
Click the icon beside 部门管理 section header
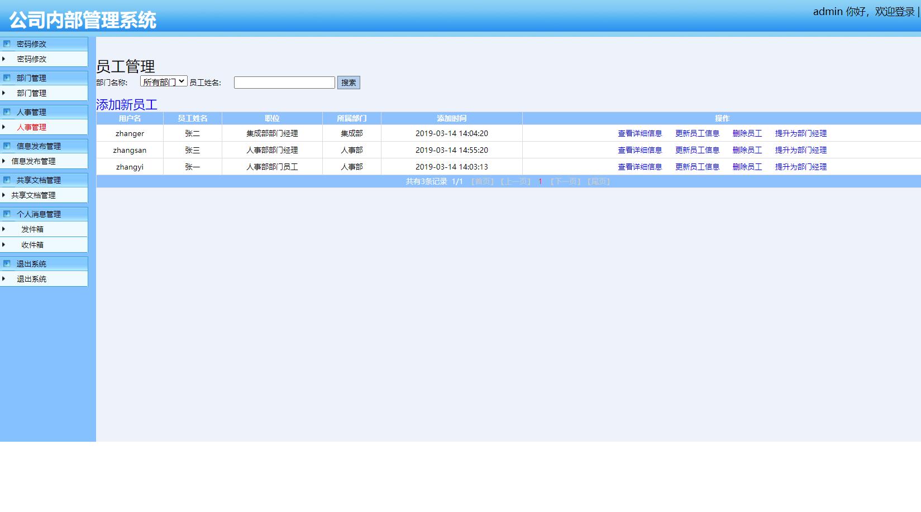click(x=7, y=78)
